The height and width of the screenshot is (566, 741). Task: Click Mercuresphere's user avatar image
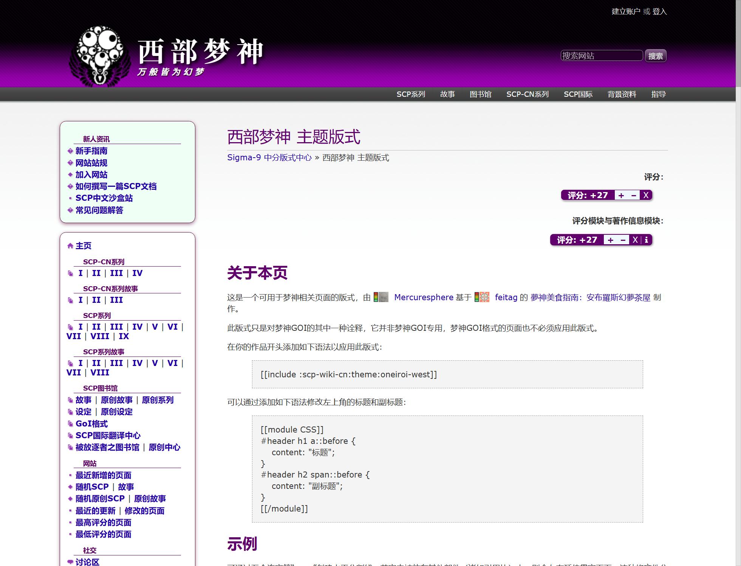383,297
